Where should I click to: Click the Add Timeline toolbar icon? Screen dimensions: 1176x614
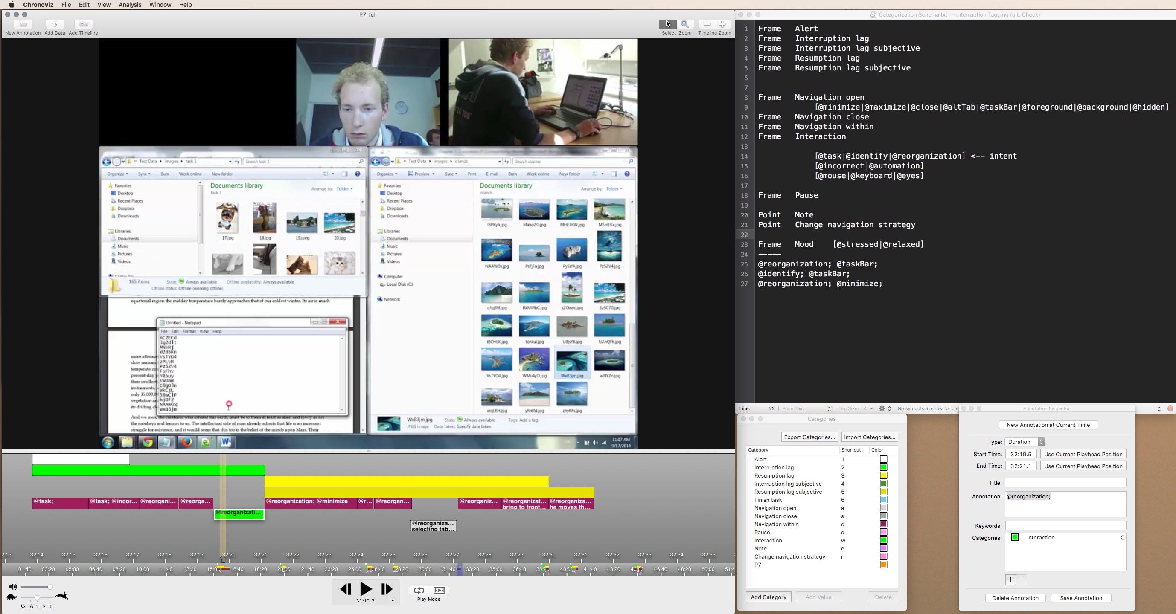(x=83, y=25)
